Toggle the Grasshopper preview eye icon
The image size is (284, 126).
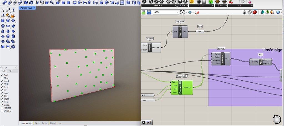190,12
